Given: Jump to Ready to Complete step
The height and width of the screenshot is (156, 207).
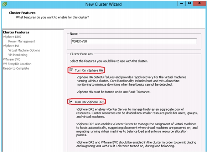Looking at the screenshot, I should 16,68.
